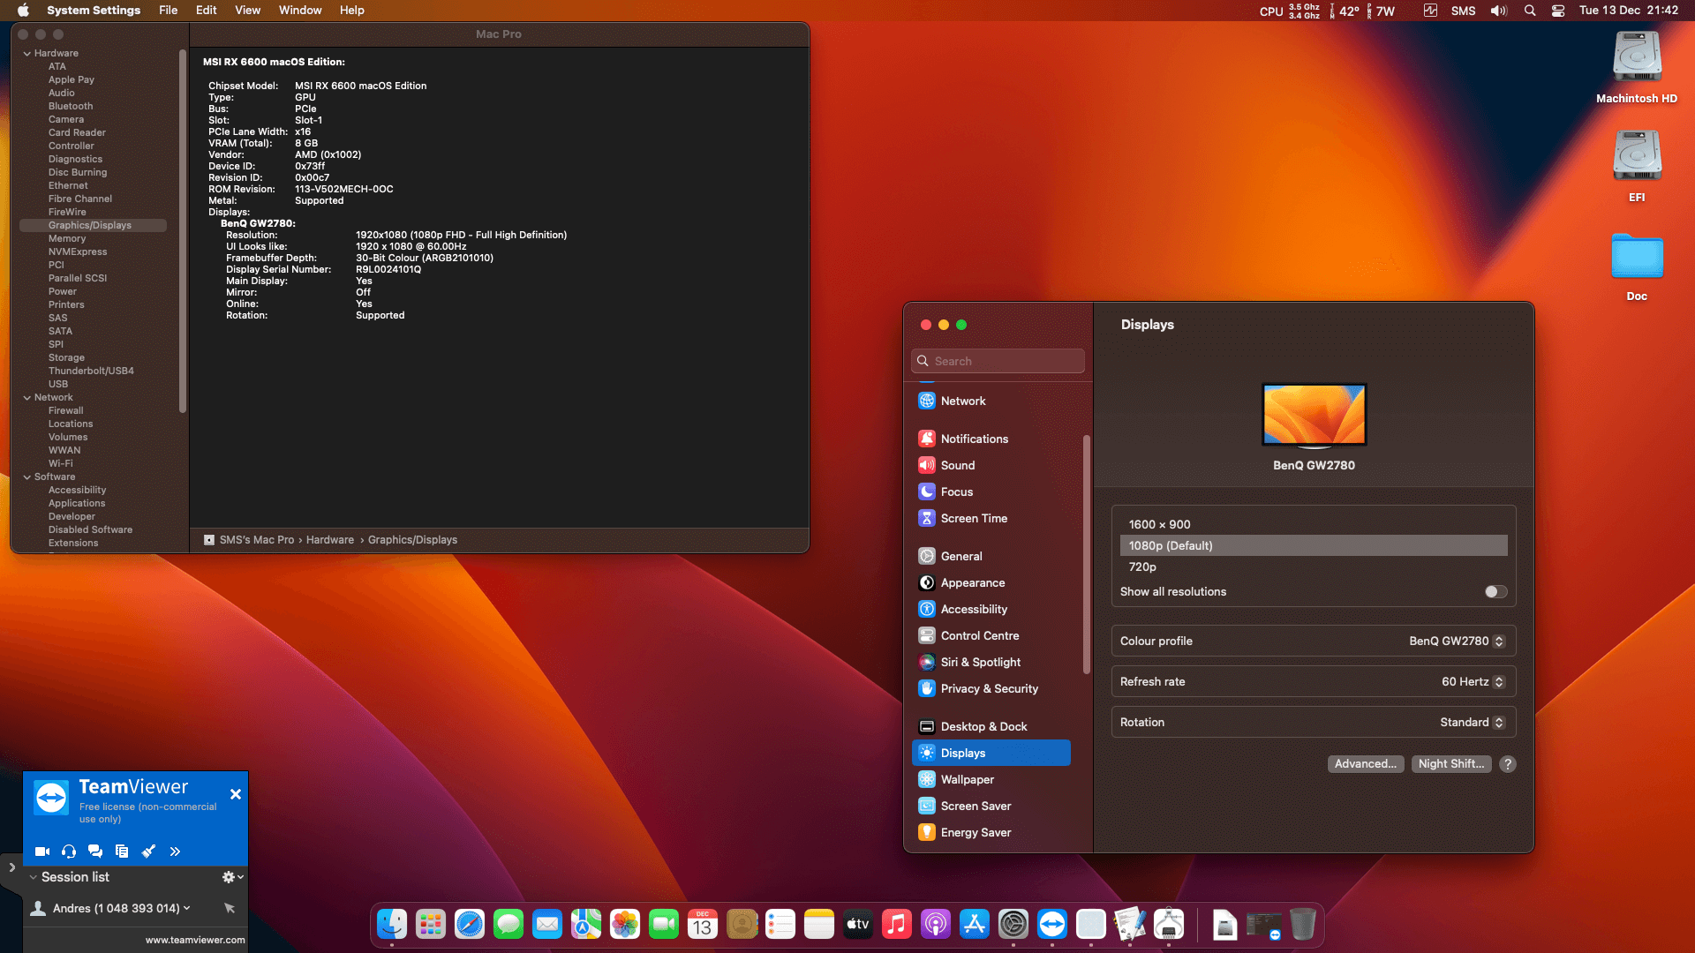Viewport: 1695px width, 953px height.
Task: Open Advanced display options
Action: [1366, 763]
